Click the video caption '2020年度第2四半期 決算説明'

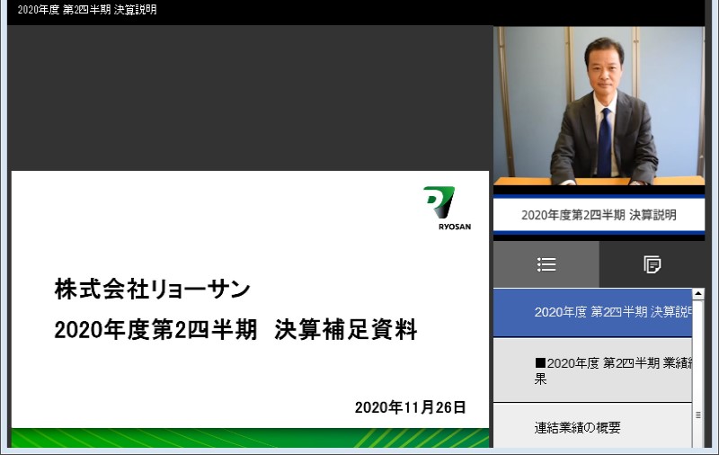(599, 215)
